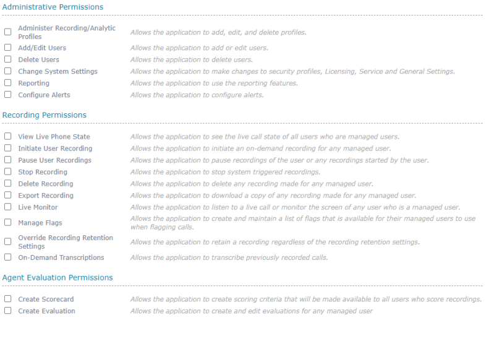Tick the Delete Users checkbox
Screen dimensions: 489x346
tap(7, 59)
